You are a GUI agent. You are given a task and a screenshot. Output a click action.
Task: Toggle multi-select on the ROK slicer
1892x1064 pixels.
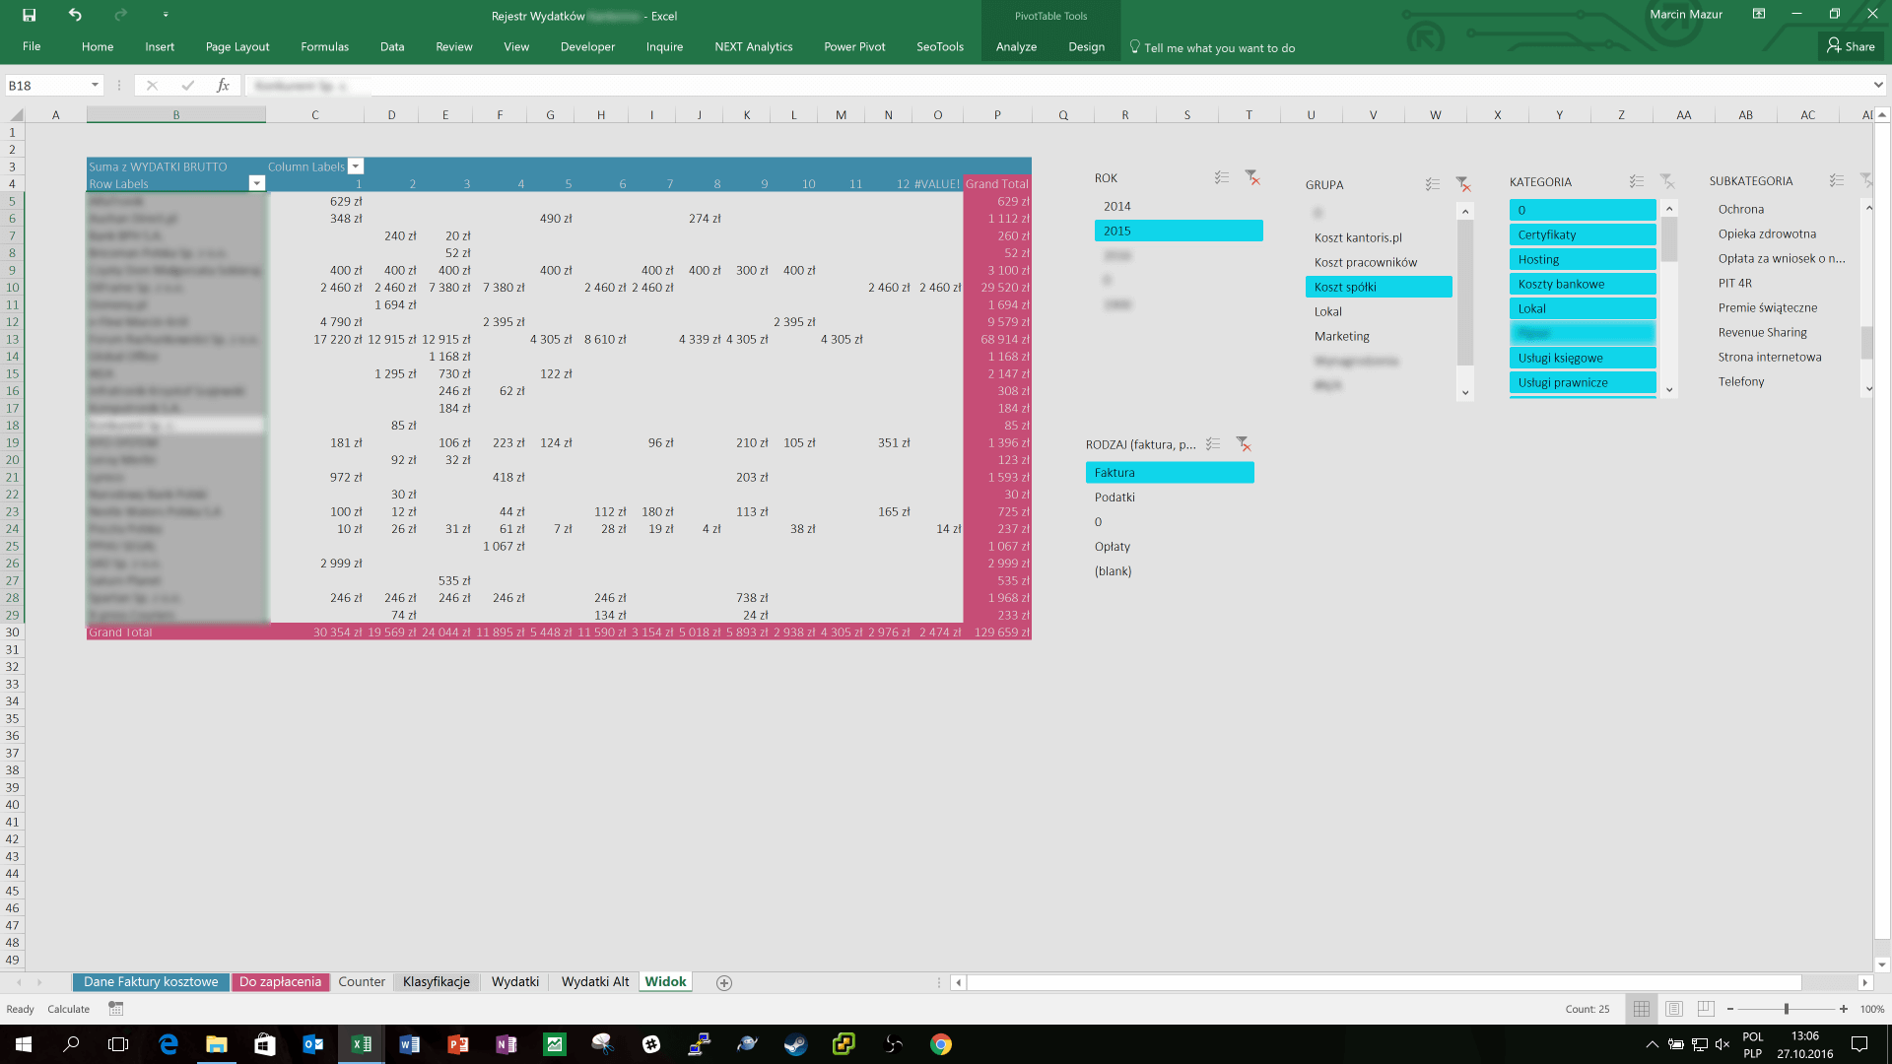[1221, 177]
